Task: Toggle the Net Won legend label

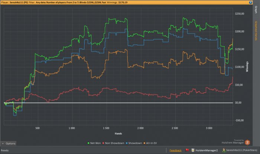Action: (95, 143)
